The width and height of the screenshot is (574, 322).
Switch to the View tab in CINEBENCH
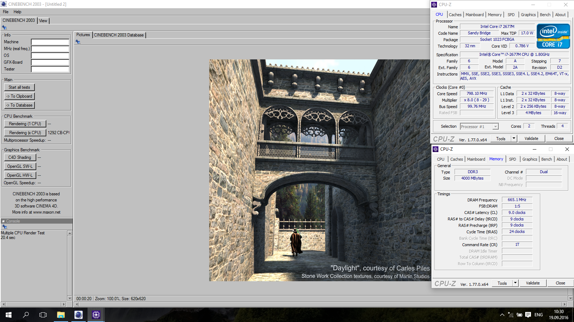point(43,21)
